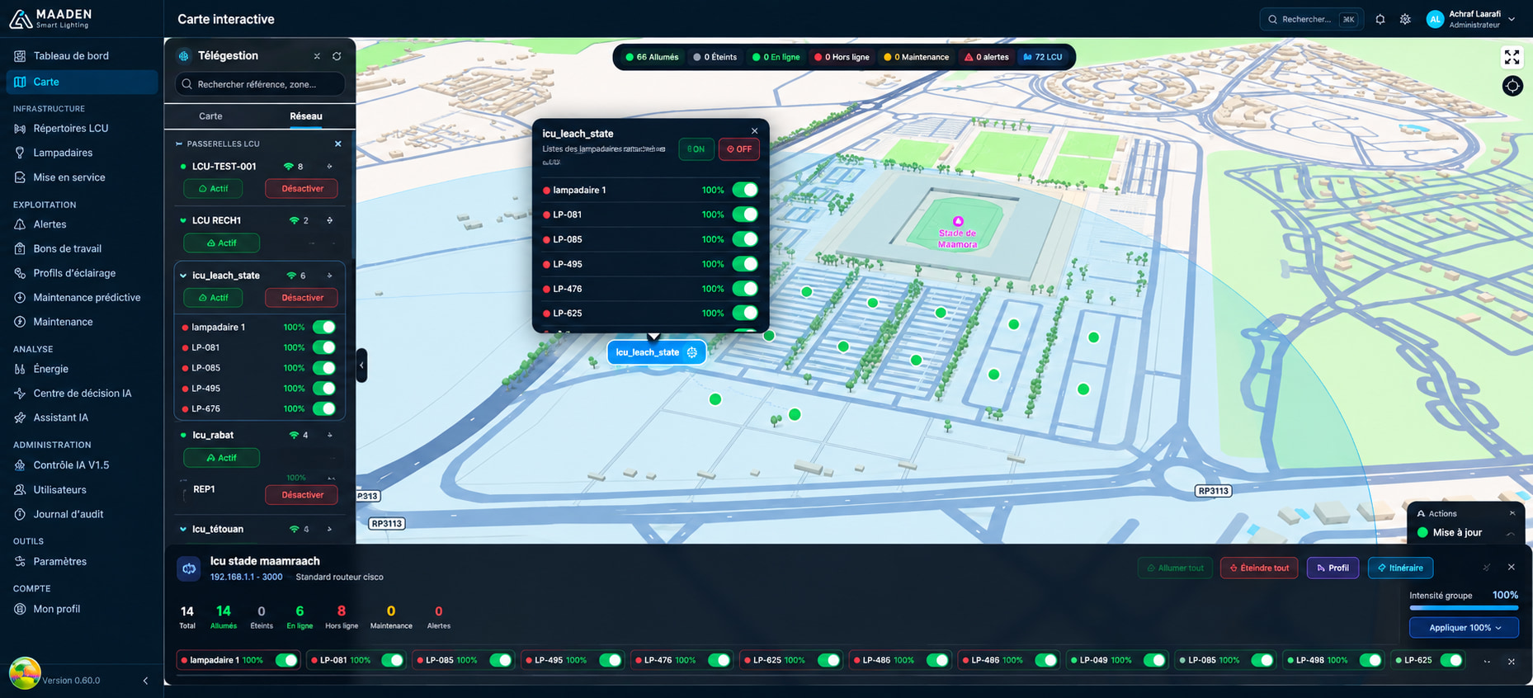This screenshot has width=1533, height=698.
Task: Close the Actions card
Action: click(x=1512, y=513)
